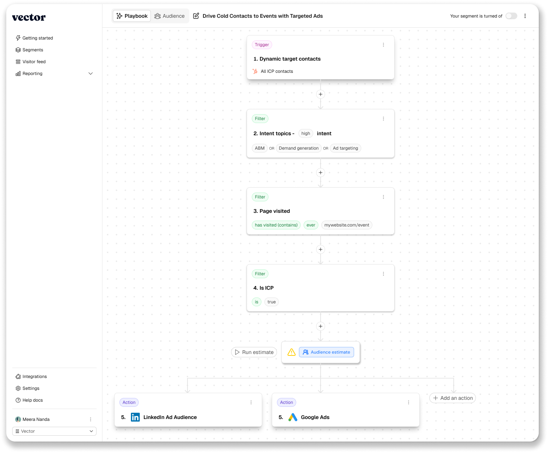The image size is (548, 453).
Task: Open options menu on Page visited card
Action: click(x=383, y=197)
